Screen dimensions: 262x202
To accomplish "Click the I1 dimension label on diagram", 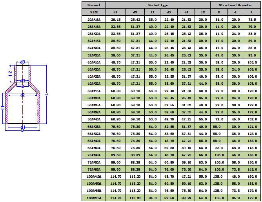I will pos(3,107).
